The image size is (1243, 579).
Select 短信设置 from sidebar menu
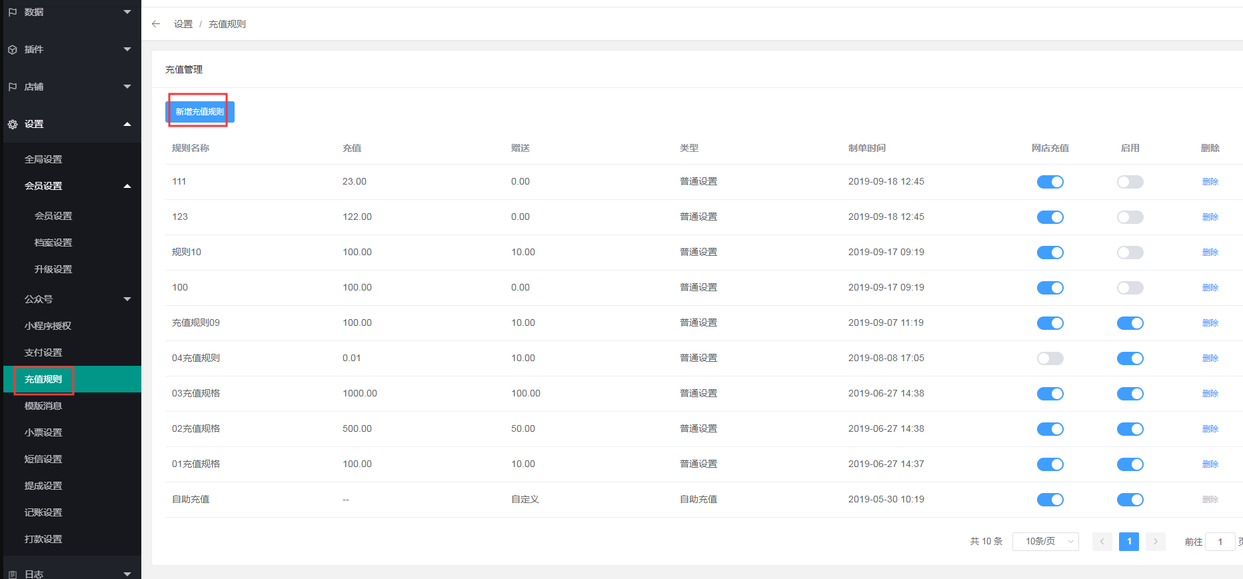[x=43, y=459]
